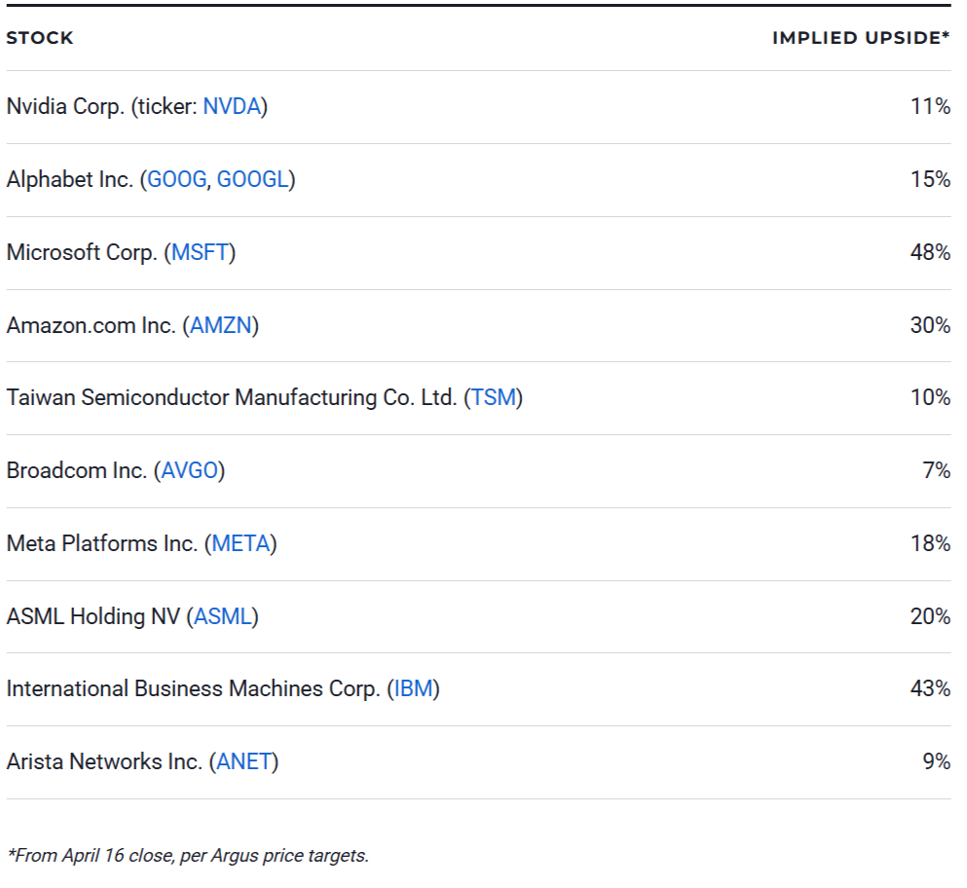Select the 15% upside value for Alphabet
Viewport: 967px width, 888px height.
click(x=931, y=179)
